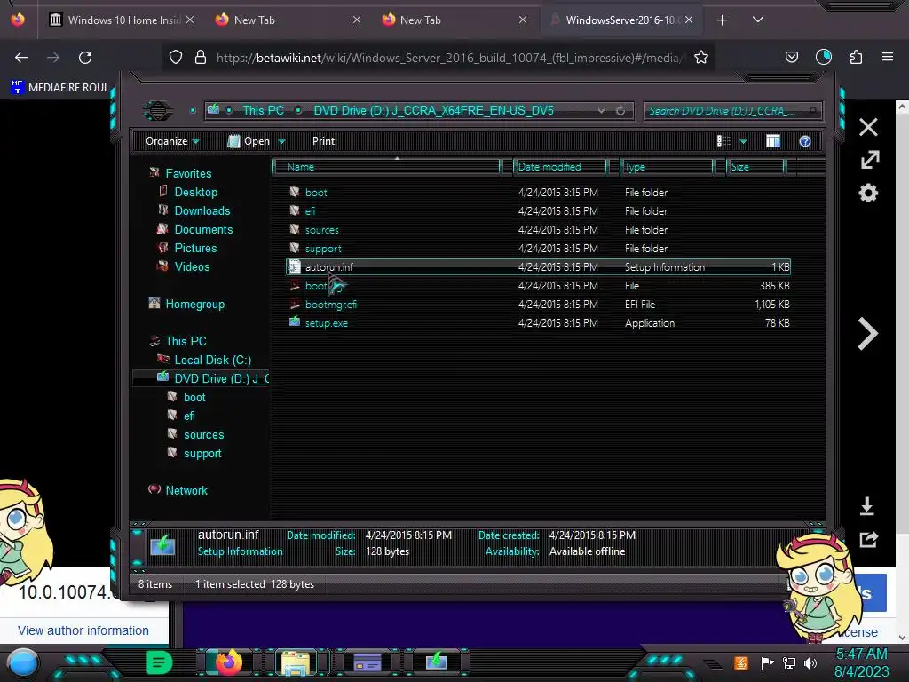Open View author information link

coord(83,630)
